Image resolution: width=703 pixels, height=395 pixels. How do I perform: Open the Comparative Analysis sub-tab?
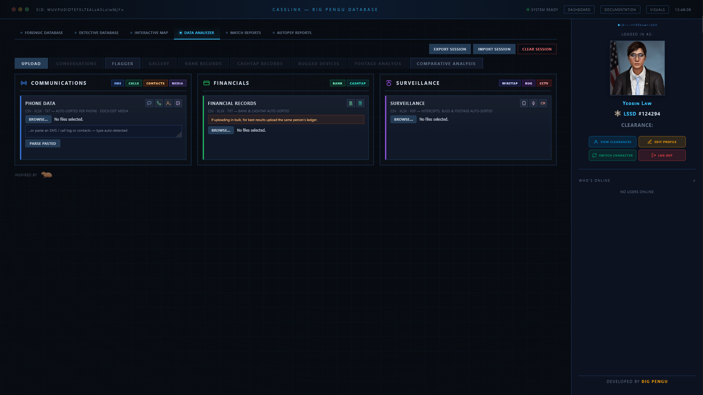(446, 64)
